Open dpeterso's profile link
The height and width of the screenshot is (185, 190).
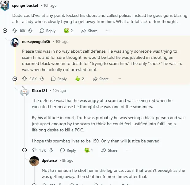click(49, 160)
